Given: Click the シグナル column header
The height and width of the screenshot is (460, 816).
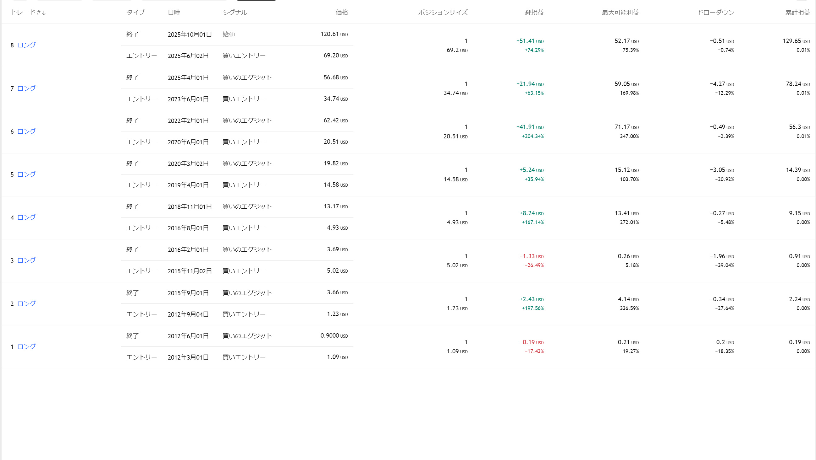Looking at the screenshot, I should 234,12.
